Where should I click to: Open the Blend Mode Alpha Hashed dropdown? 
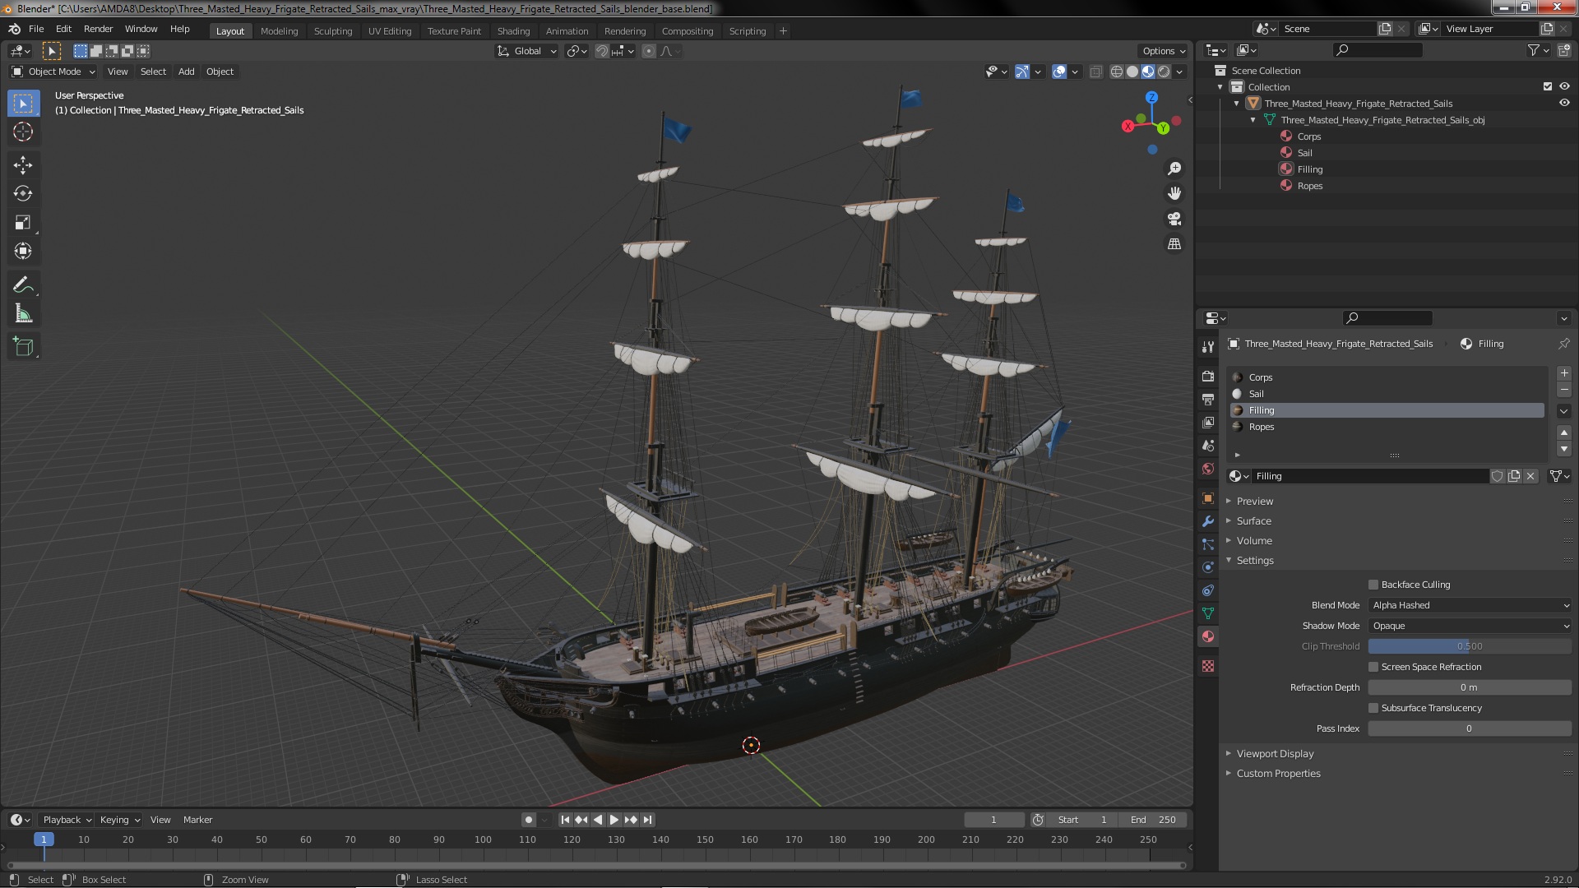1470,605
